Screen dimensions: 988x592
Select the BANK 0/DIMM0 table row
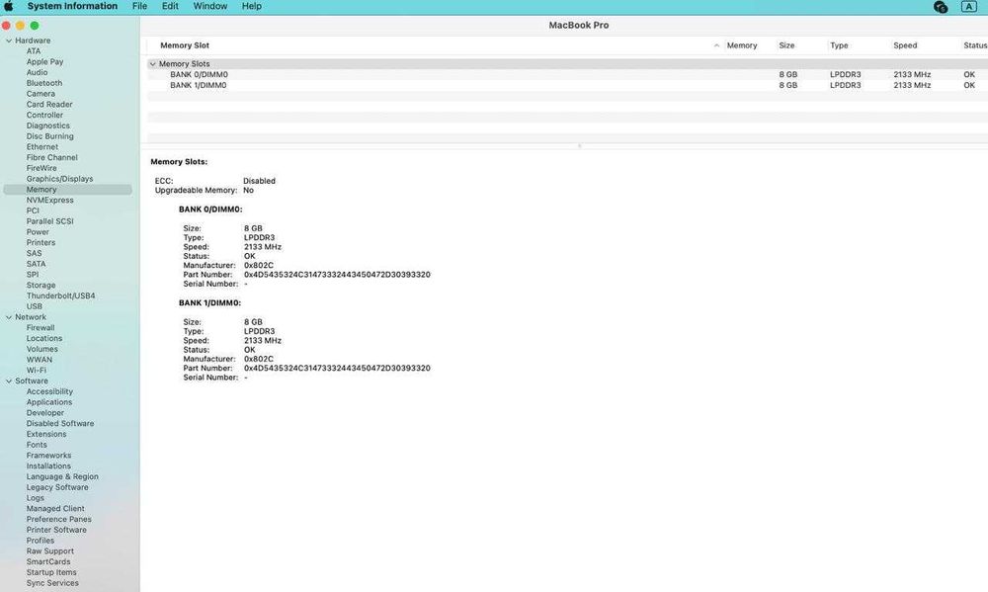tap(567, 74)
